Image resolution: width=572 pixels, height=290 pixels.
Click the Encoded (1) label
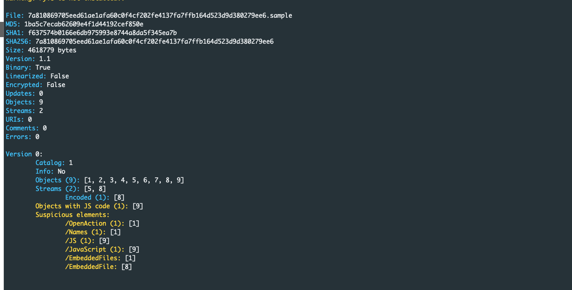[x=88, y=198]
